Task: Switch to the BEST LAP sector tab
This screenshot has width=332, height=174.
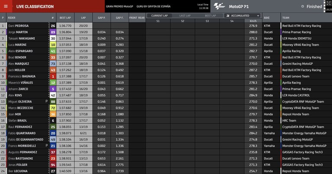Action: click(210, 16)
